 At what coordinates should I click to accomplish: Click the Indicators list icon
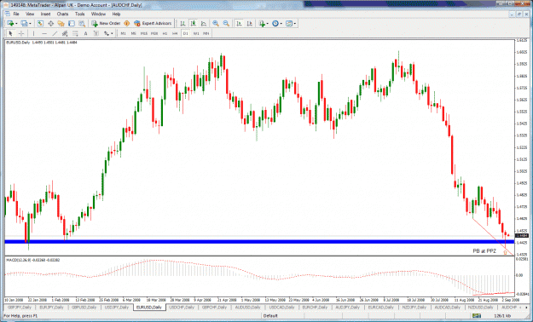(262, 24)
